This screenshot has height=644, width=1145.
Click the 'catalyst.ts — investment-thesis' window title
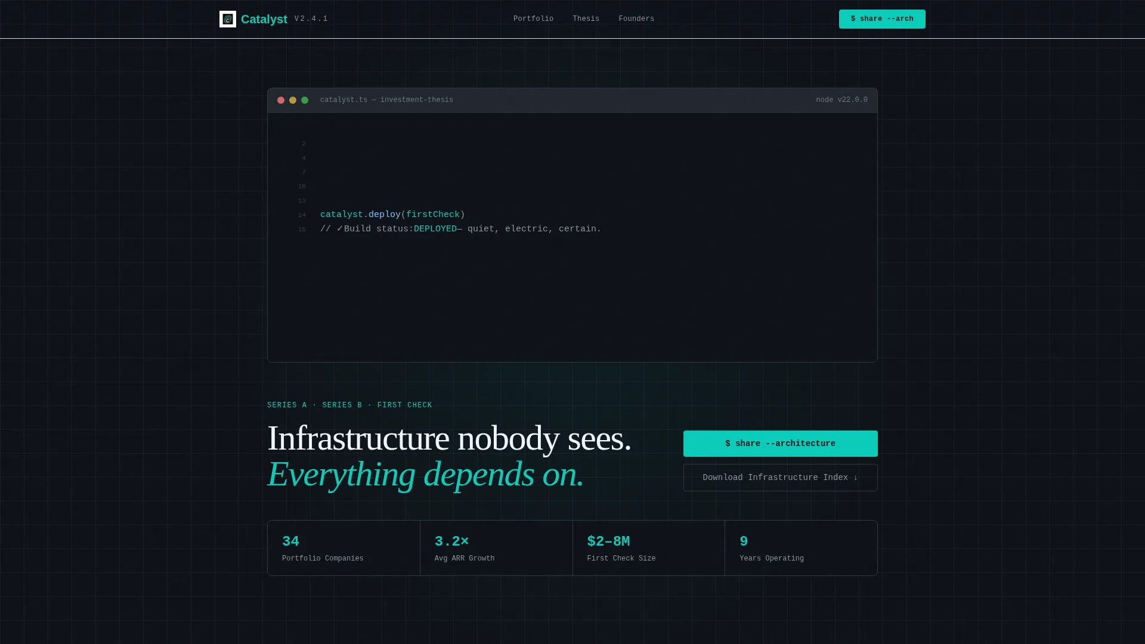pos(386,100)
